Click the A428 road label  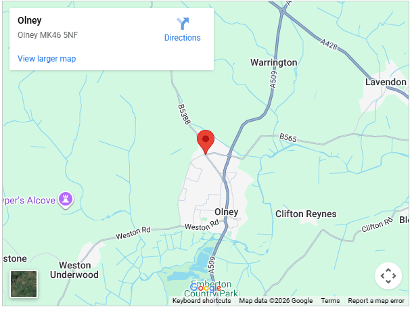(329, 44)
